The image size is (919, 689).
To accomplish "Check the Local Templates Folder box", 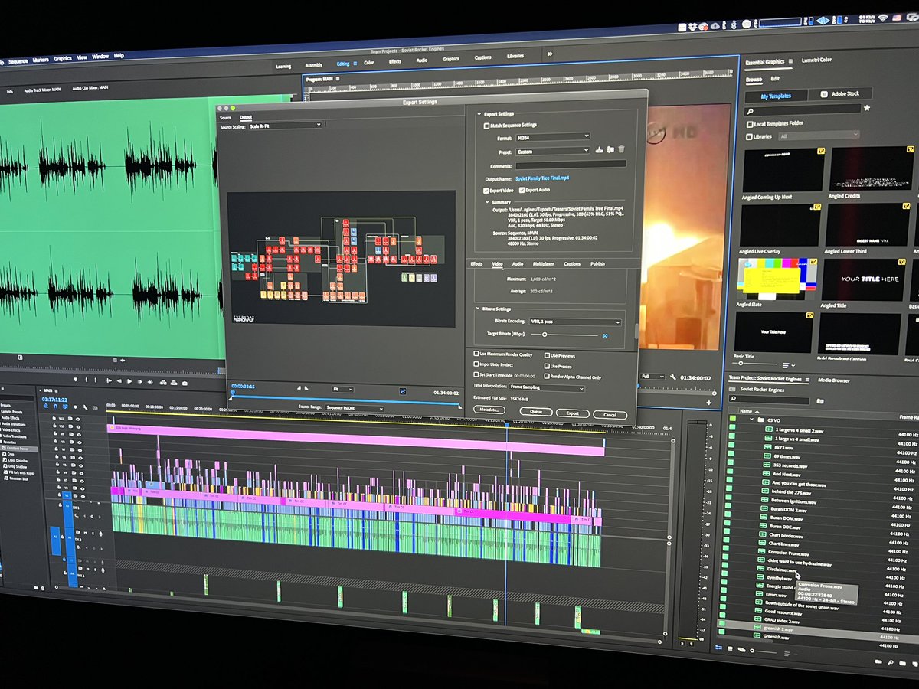I will pos(750,123).
